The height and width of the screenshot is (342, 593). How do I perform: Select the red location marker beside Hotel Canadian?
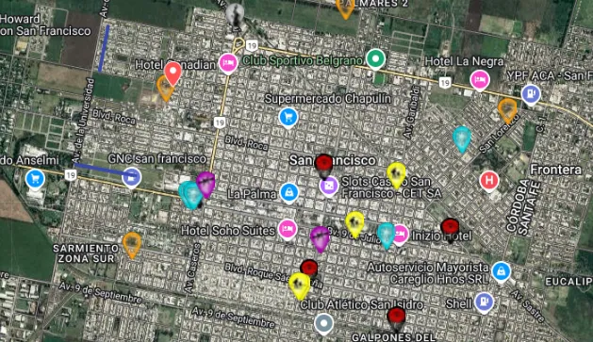pos(173,73)
